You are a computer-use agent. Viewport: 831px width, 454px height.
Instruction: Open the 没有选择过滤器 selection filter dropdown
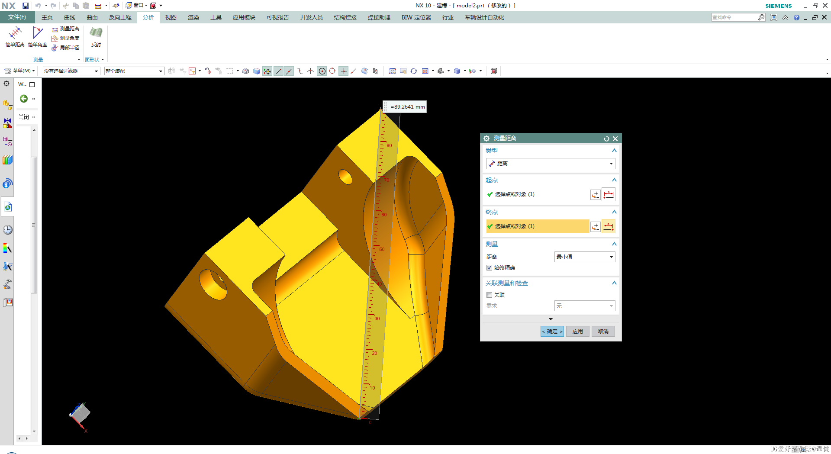point(71,71)
